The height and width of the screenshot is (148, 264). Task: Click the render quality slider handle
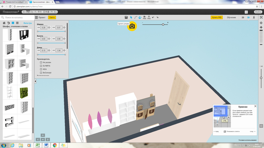(x=163, y=24)
